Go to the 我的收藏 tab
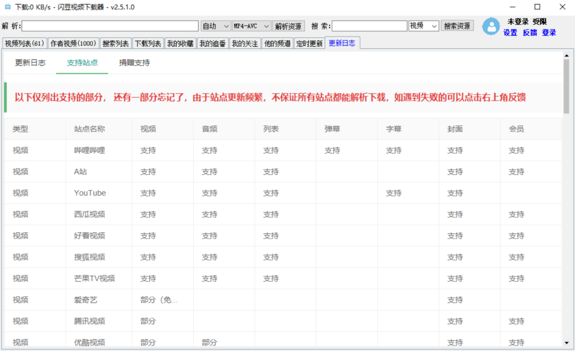This screenshot has height=351, width=575. click(x=180, y=43)
